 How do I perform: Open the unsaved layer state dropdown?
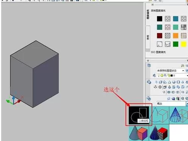171,71
